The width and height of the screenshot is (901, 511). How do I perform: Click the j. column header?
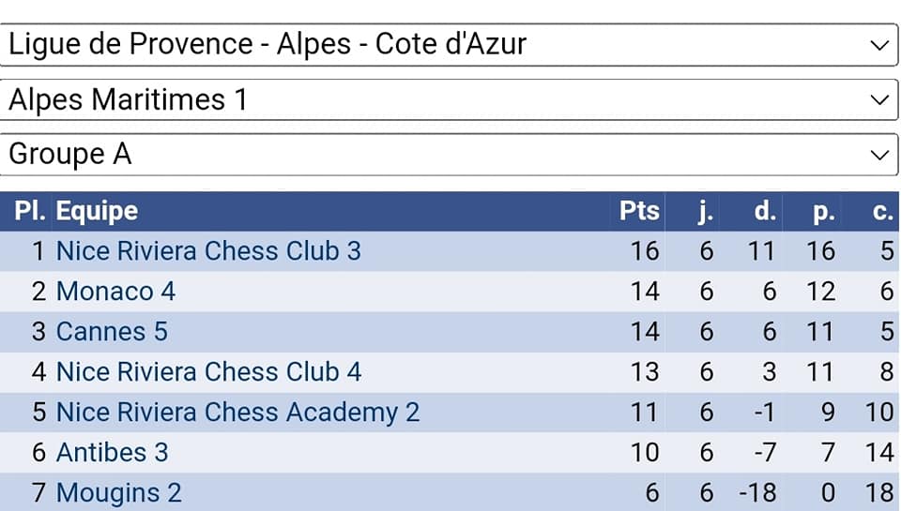706,212
